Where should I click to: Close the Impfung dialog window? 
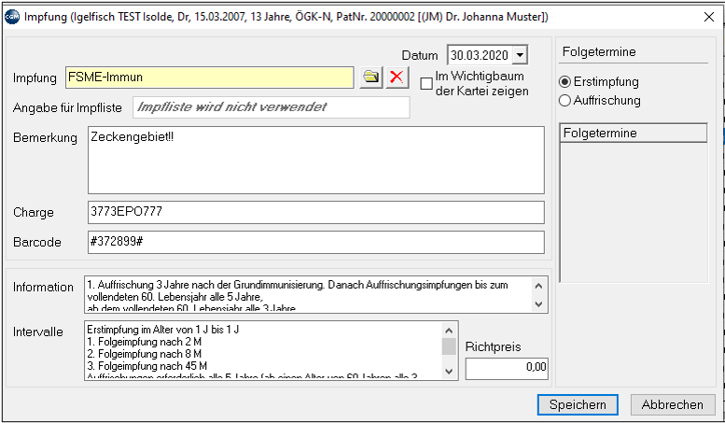pos(708,17)
